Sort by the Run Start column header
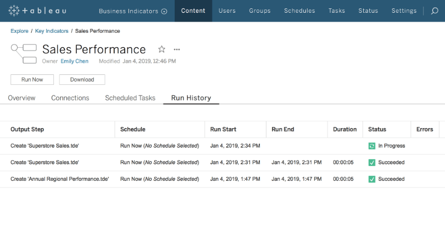The width and height of the screenshot is (445, 248). pyautogui.click(x=223, y=129)
